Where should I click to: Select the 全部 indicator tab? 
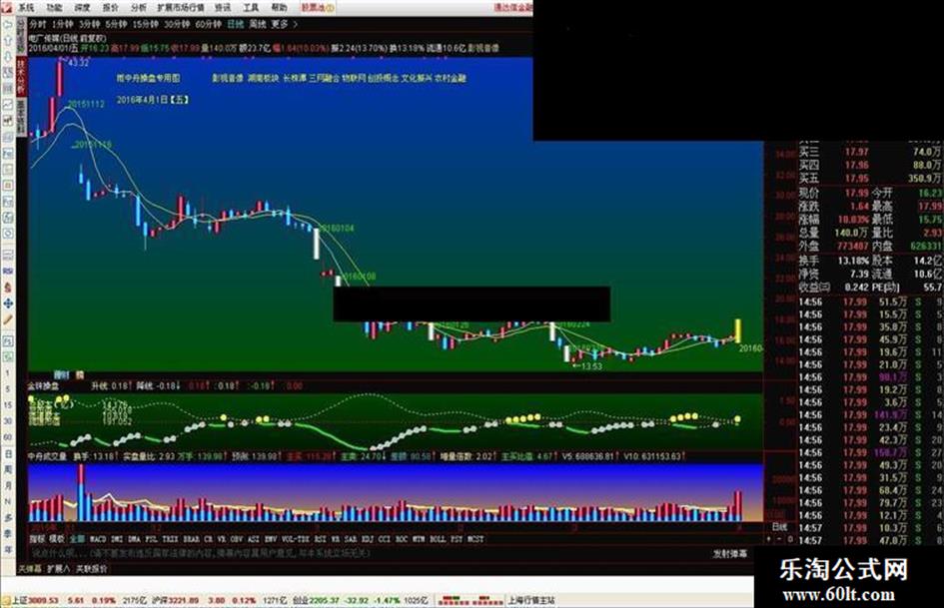pos(77,539)
